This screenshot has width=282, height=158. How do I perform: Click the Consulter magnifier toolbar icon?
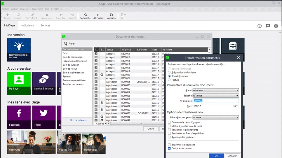(x=18, y=15)
